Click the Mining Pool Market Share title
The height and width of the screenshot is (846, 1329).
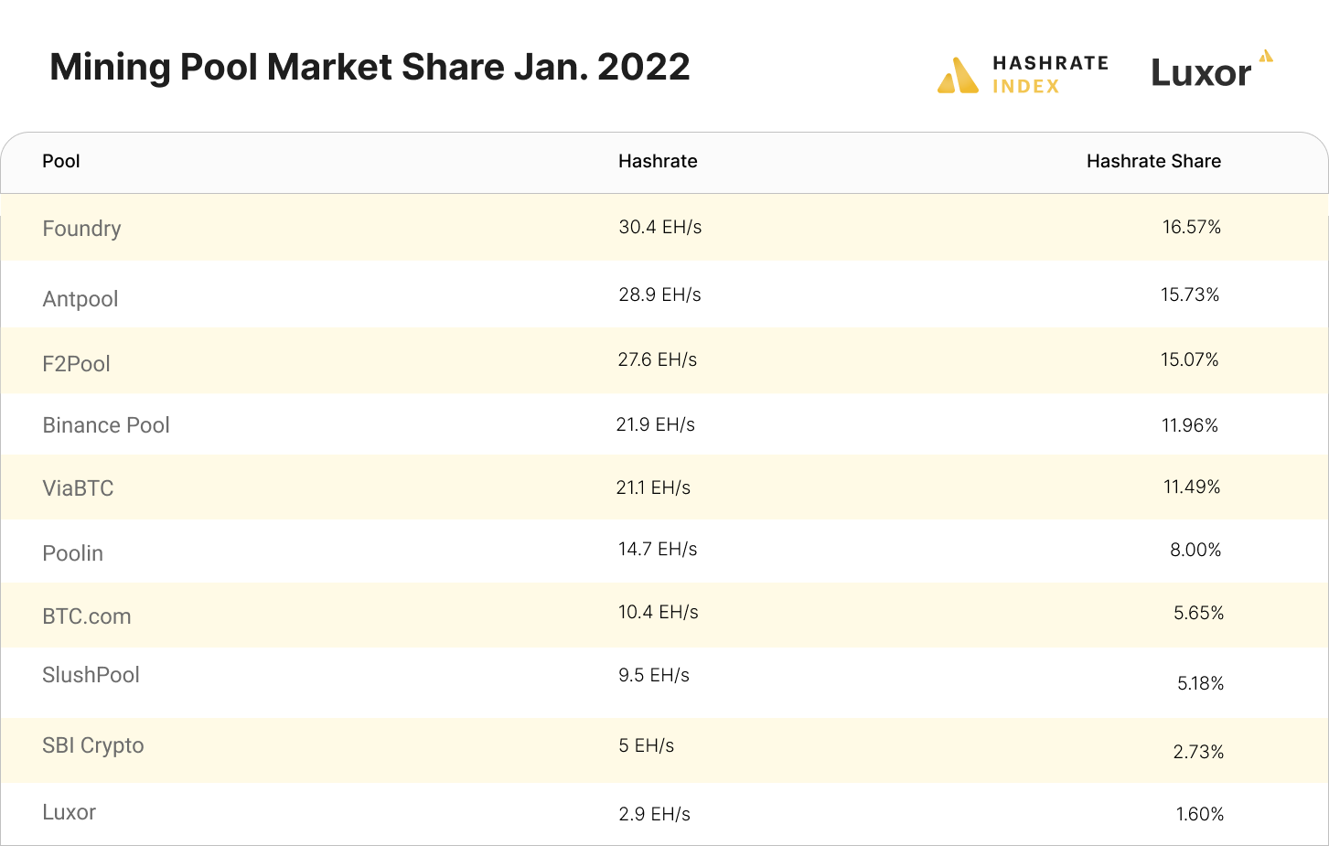(370, 66)
